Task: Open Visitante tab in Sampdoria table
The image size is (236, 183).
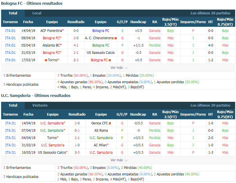Action: click(x=40, y=105)
